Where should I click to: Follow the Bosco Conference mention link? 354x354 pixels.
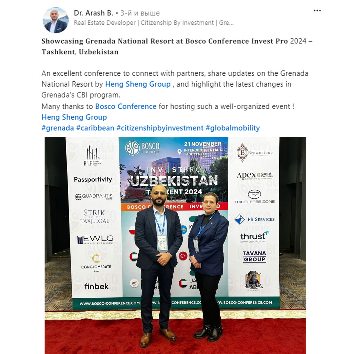point(126,106)
